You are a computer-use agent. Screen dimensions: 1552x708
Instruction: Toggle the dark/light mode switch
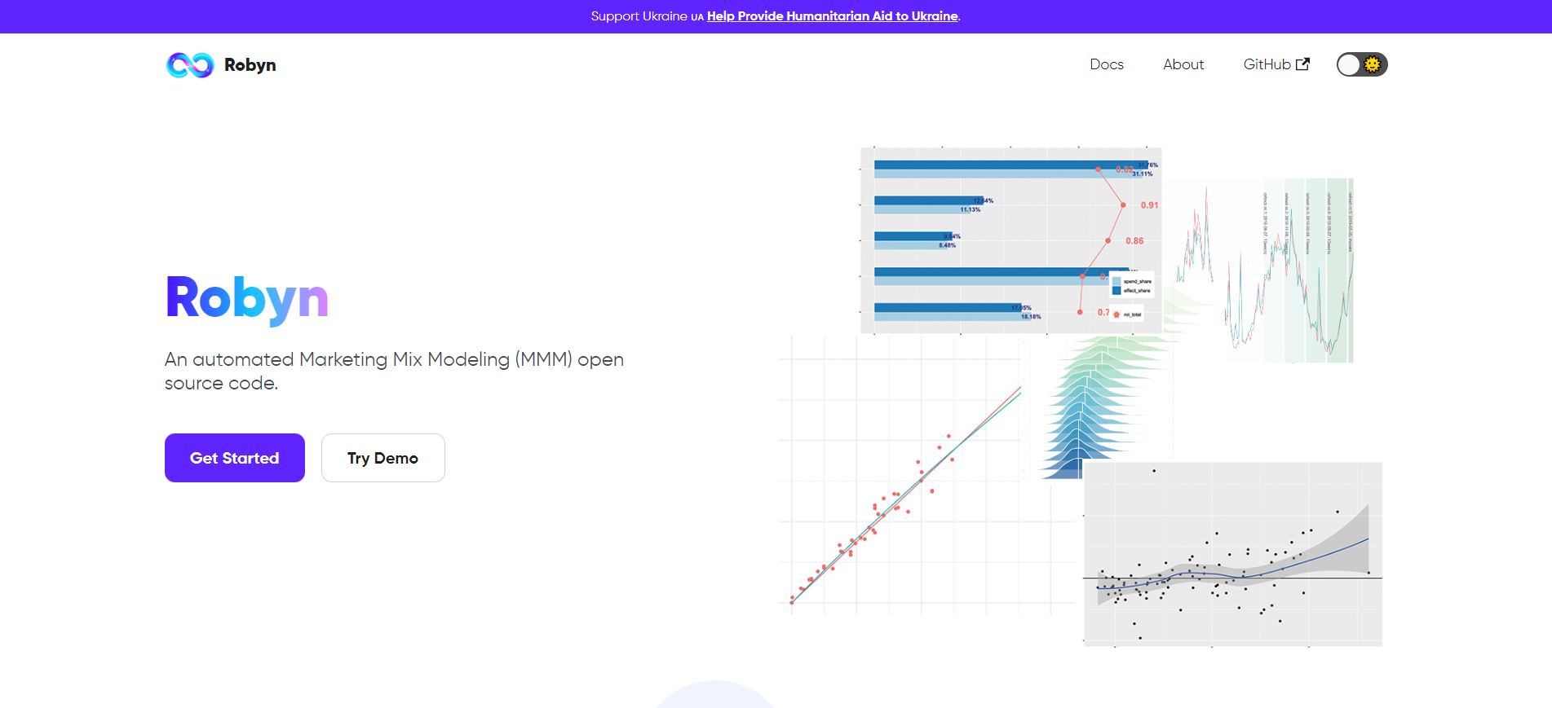coord(1362,64)
